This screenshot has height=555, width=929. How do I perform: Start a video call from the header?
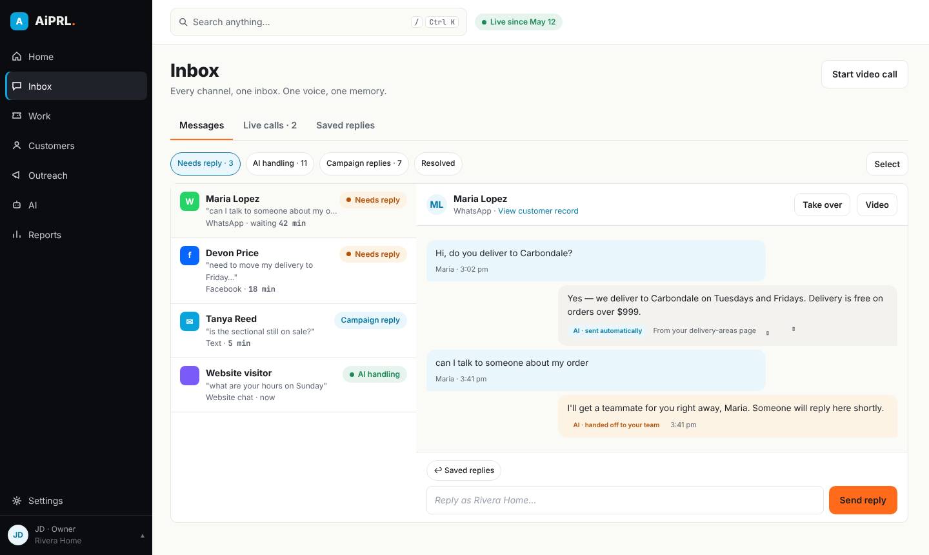pyautogui.click(x=864, y=74)
